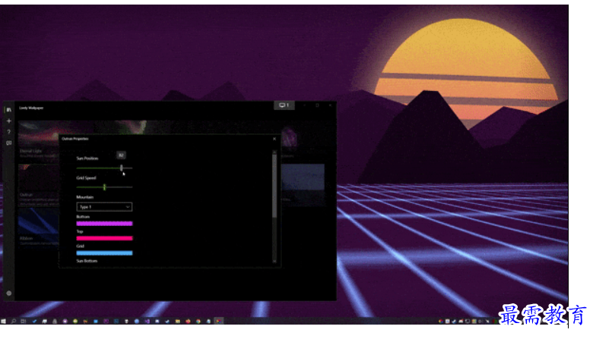The height and width of the screenshot is (339, 593).
Task: Click the Sun Position slider thumb
Action: (122, 168)
